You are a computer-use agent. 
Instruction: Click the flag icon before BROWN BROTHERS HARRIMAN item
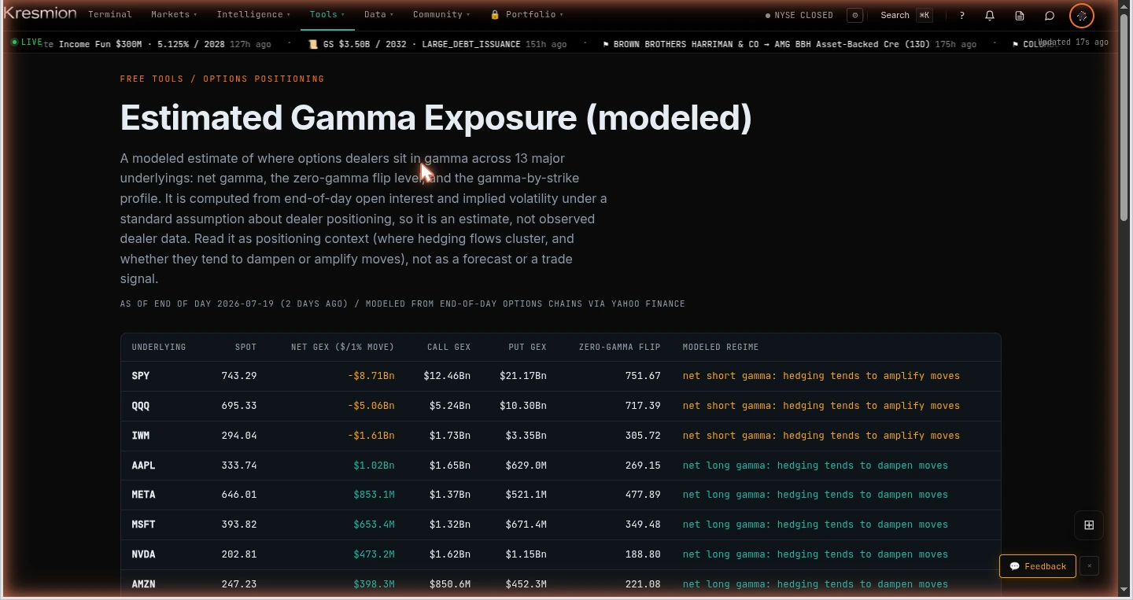coord(607,44)
